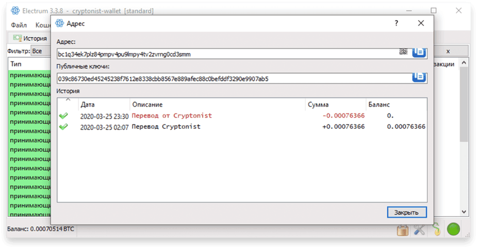Copy the public key to clipboard
477x248 pixels.
[x=419, y=77]
